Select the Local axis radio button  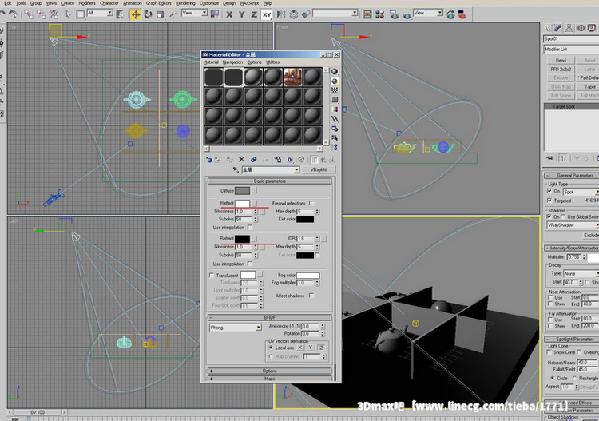271,348
